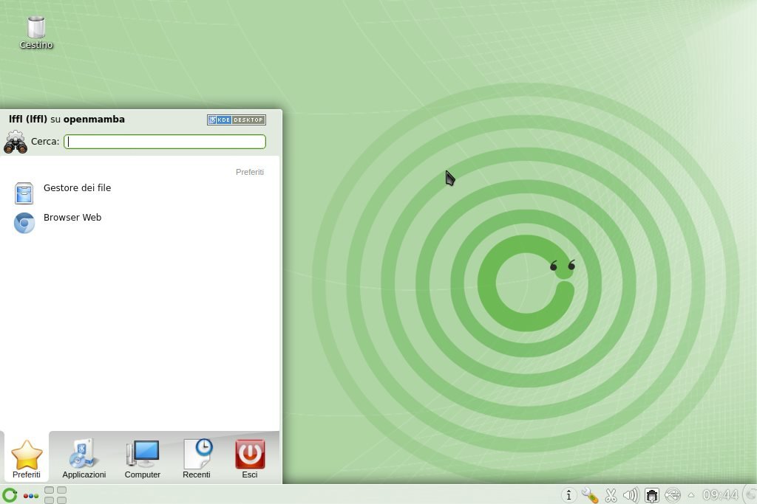Open the volume speaker tray icon
The height and width of the screenshot is (504, 757).
coord(631,495)
